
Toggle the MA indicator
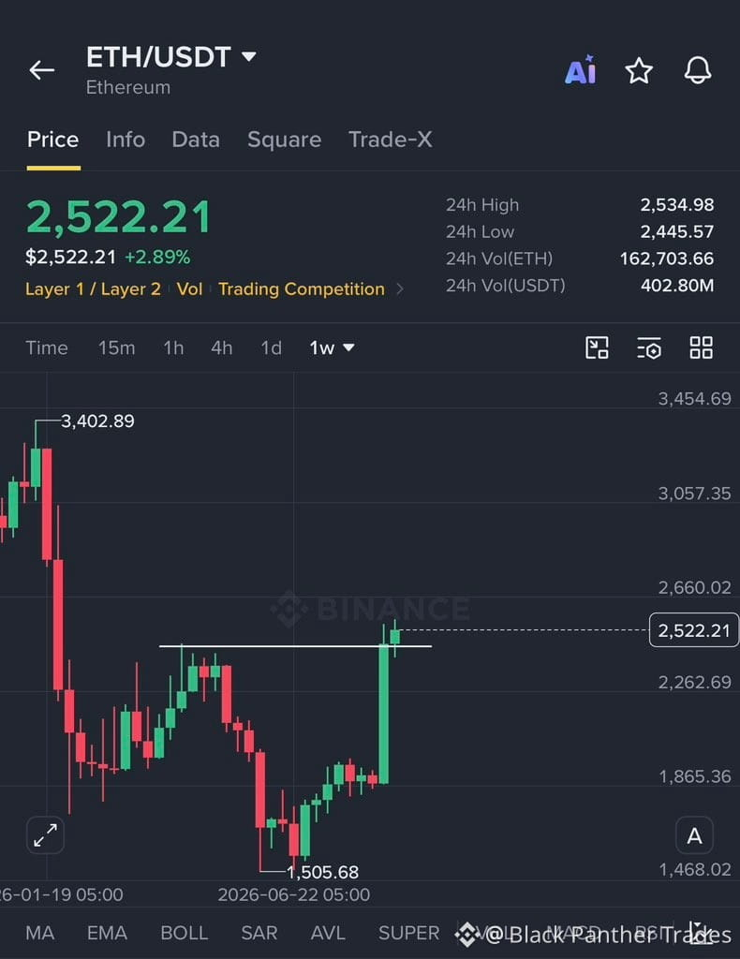39,933
